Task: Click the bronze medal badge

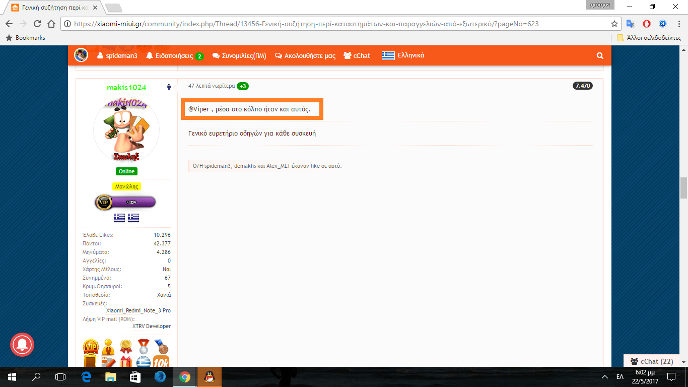Action: tap(161, 346)
